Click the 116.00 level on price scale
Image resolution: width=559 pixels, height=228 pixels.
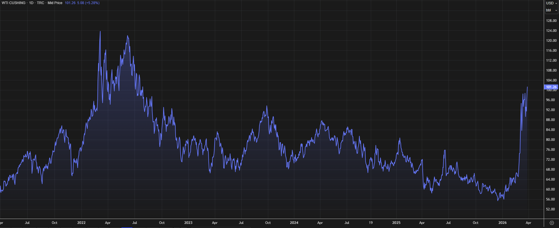[551, 50]
